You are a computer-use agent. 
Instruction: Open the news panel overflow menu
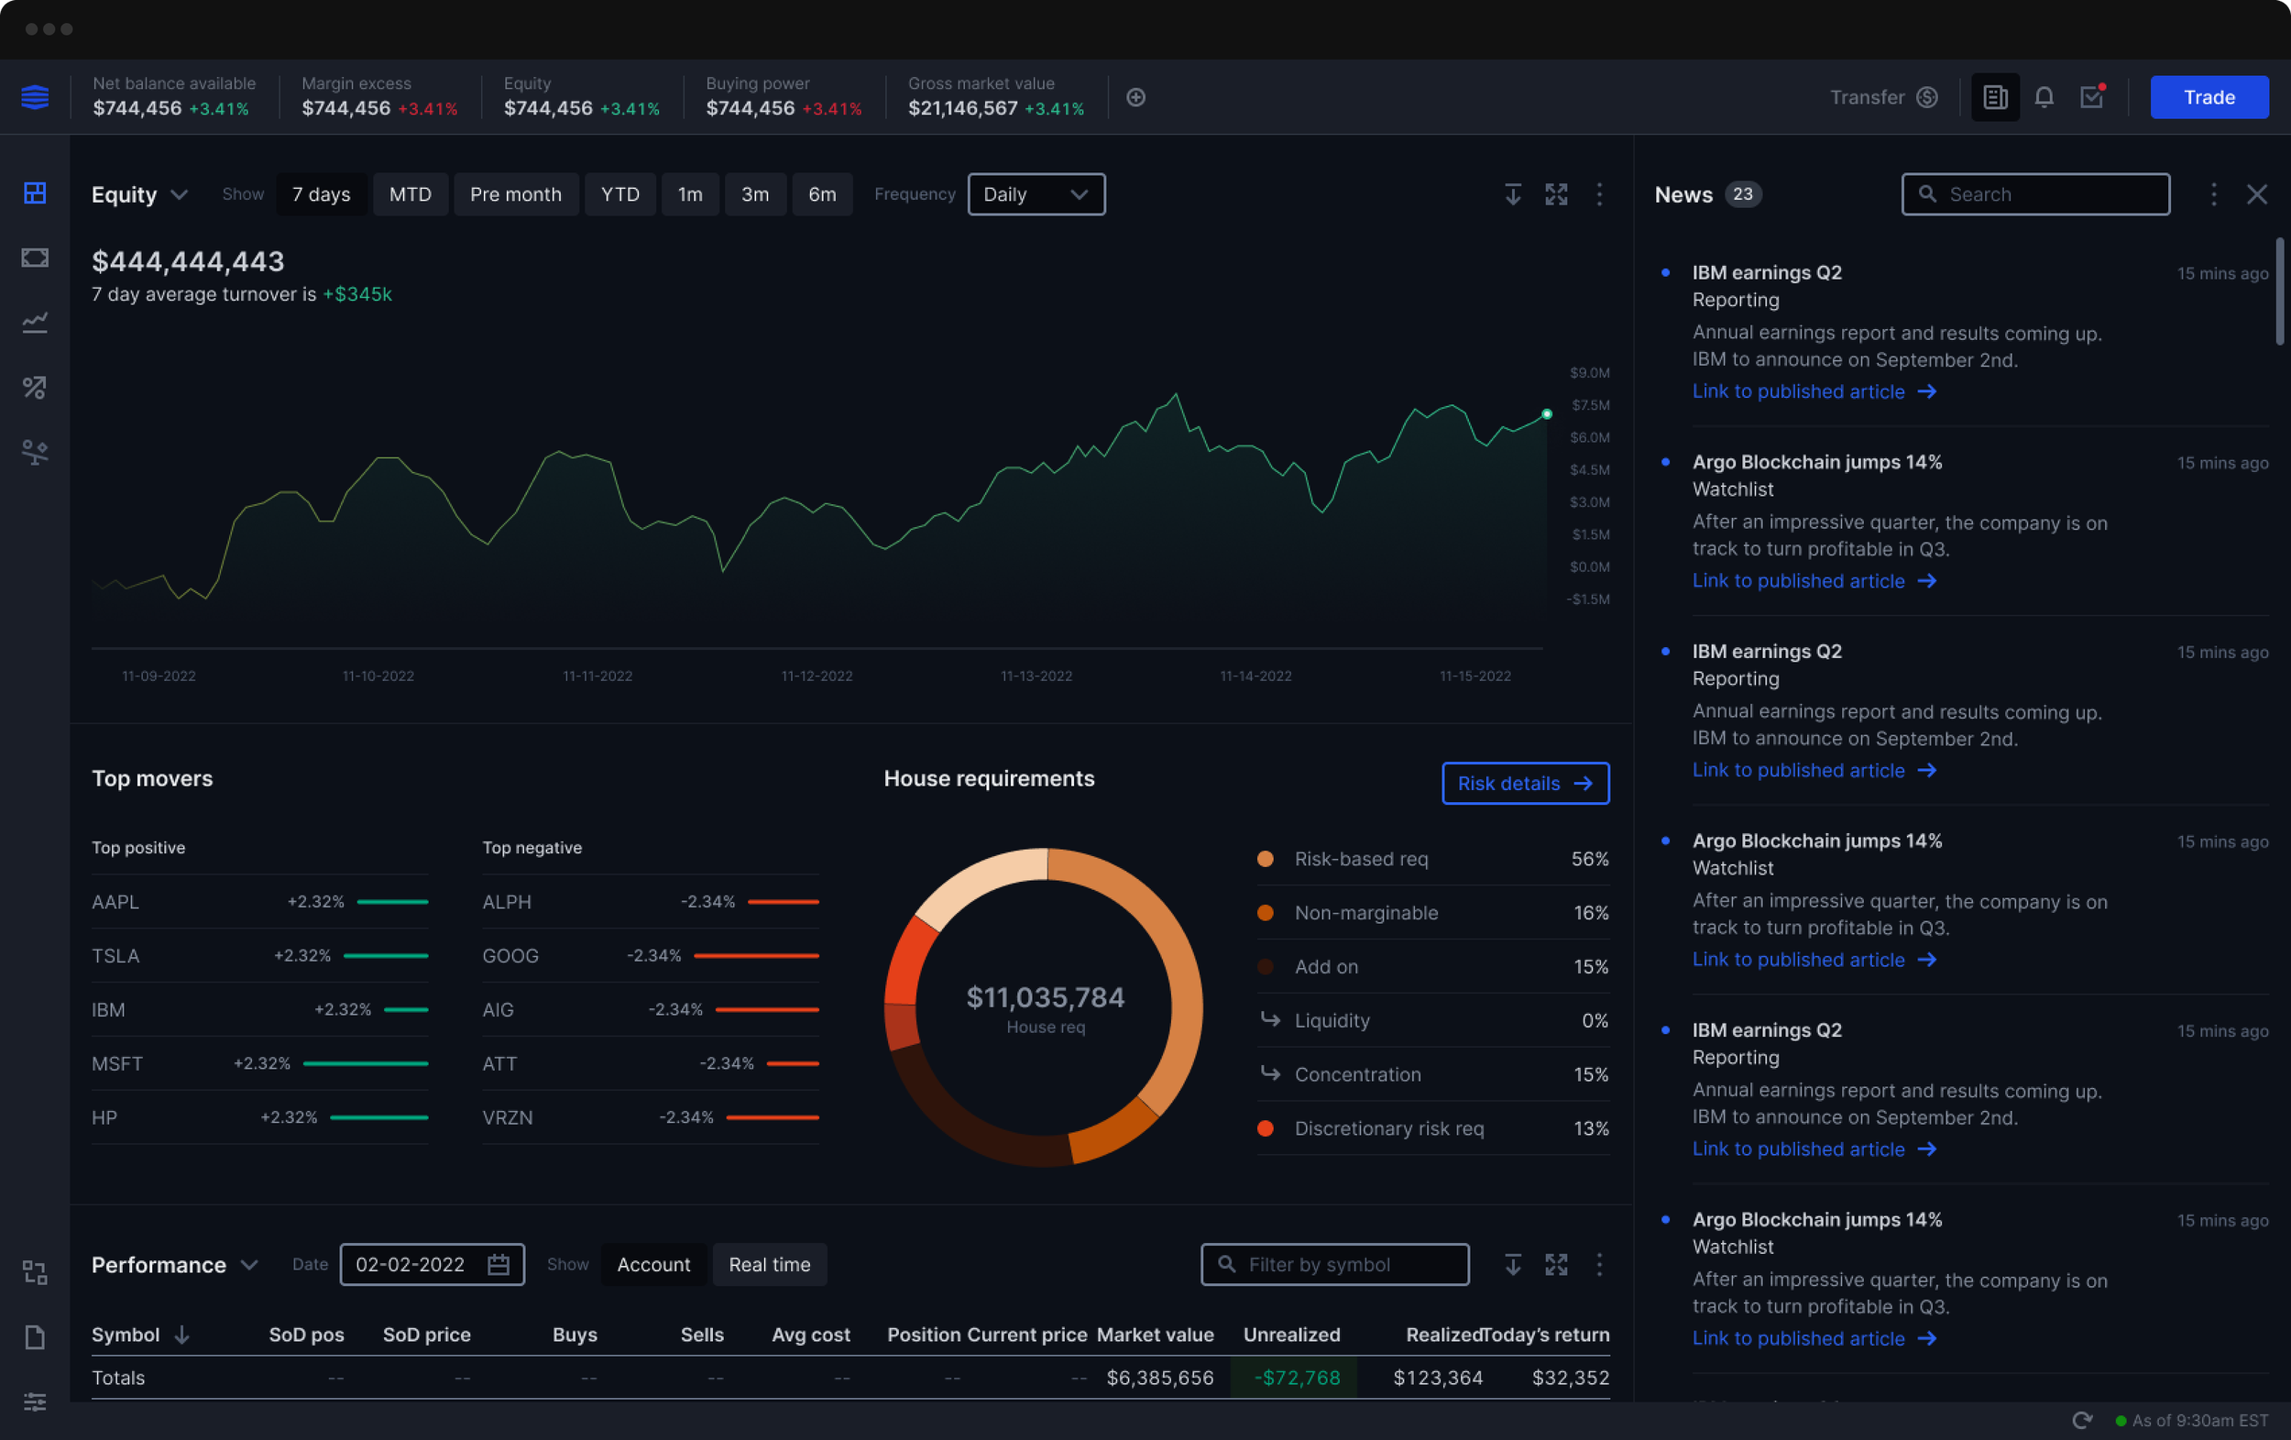2214,194
